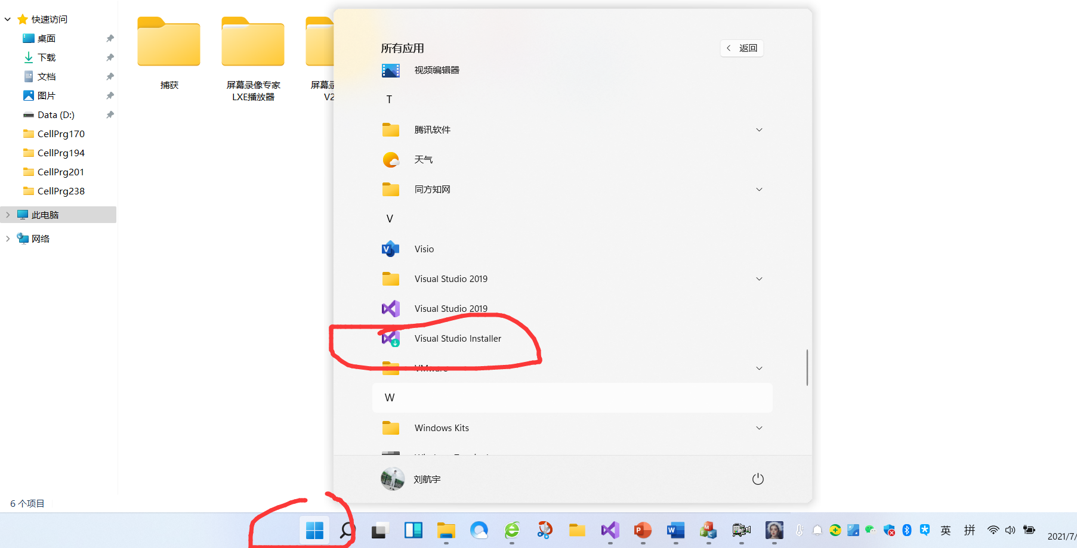The height and width of the screenshot is (548, 1077).
Task: Expand the Visual Studio 2019 folder
Action: (x=572, y=279)
